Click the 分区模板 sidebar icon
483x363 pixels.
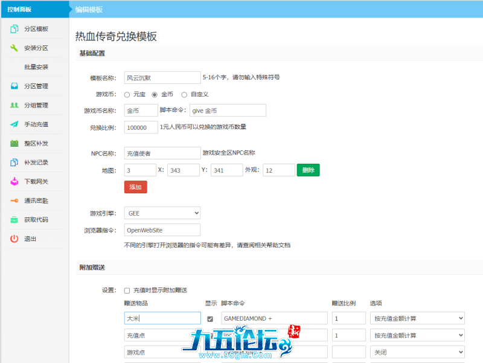click(x=14, y=29)
